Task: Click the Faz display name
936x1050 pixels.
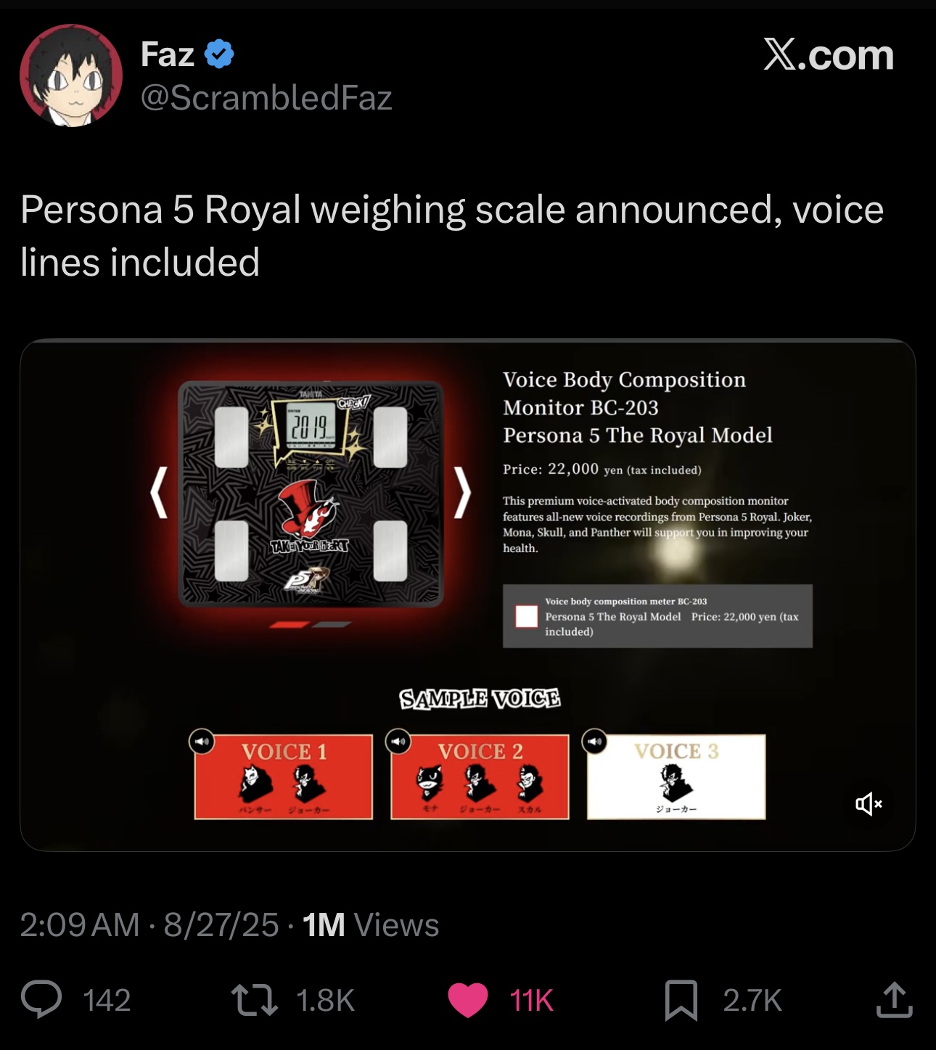Action: point(168,54)
